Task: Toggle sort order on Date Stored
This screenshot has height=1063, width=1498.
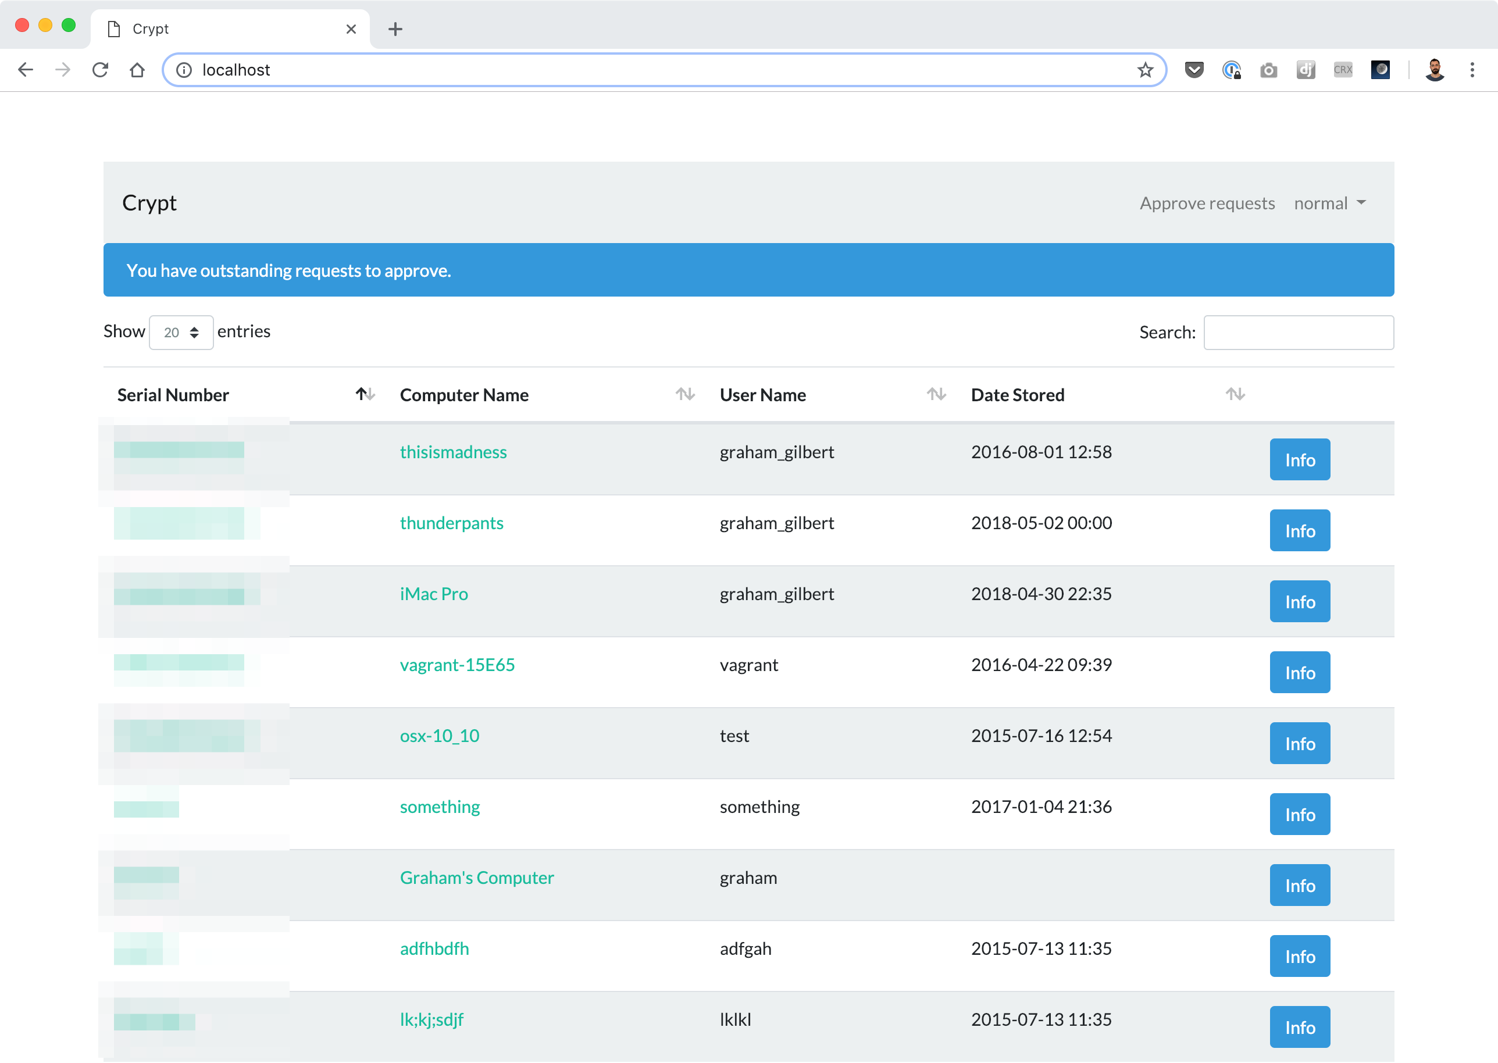Action: [x=1234, y=394]
